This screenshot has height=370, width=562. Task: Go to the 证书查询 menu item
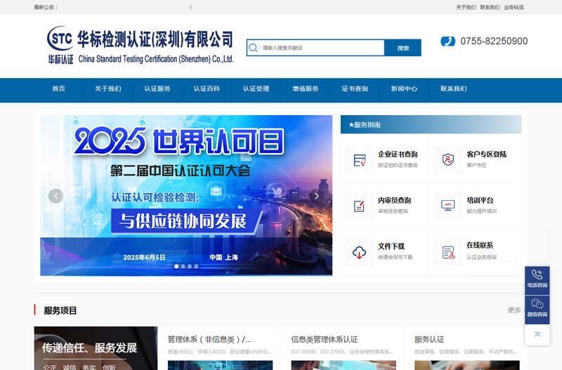(x=355, y=89)
